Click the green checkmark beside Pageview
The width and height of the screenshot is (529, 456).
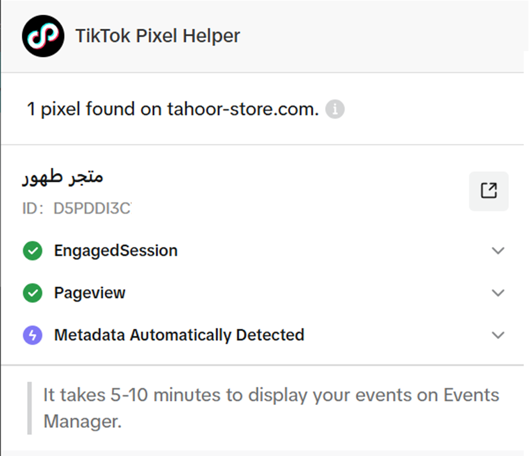(33, 293)
